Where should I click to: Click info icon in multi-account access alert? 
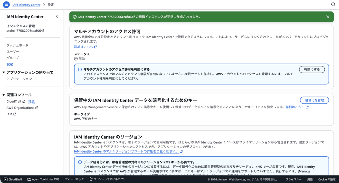pos(80,69)
